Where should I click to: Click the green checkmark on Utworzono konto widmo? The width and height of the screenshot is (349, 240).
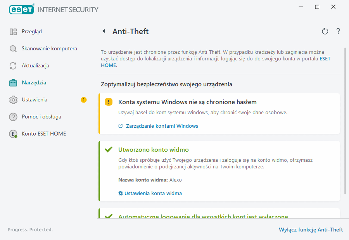coord(109,149)
